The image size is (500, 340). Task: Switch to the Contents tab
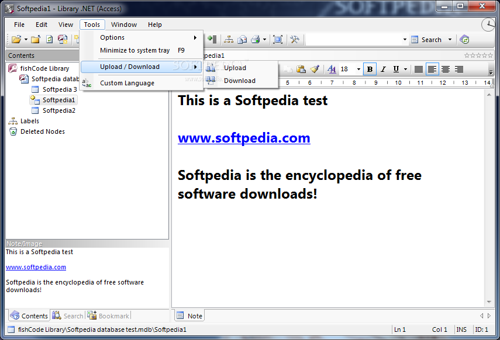point(29,316)
